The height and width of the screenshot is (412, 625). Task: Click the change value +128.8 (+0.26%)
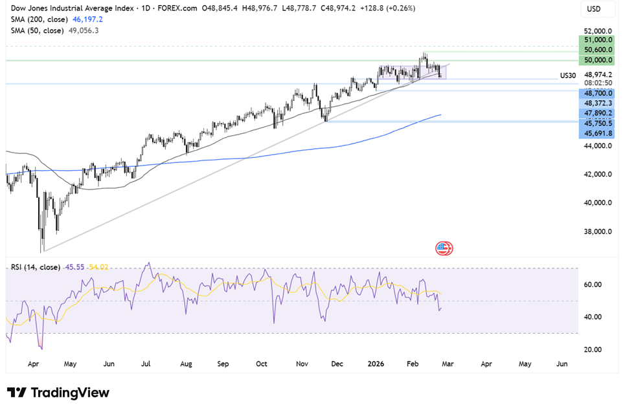pyautogui.click(x=387, y=8)
